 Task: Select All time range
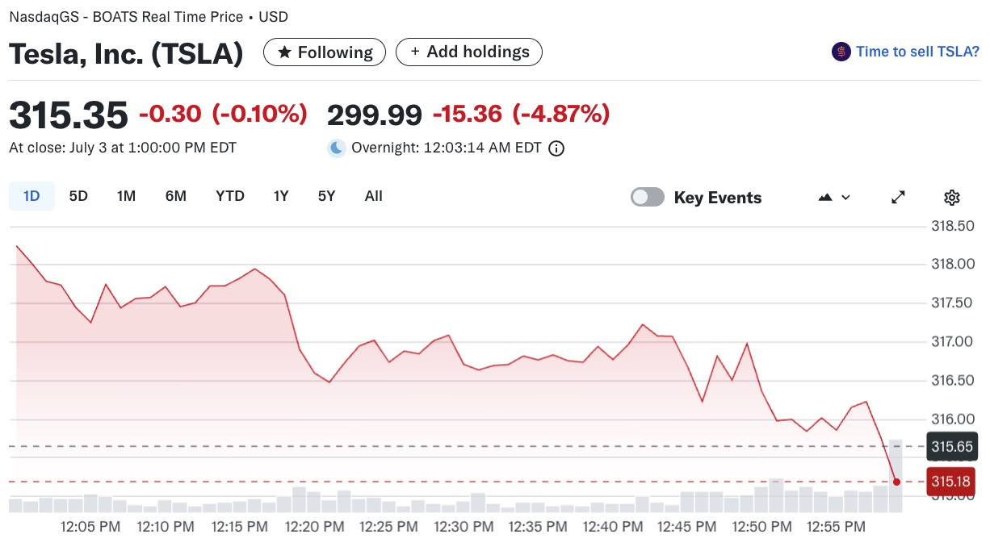click(x=373, y=196)
